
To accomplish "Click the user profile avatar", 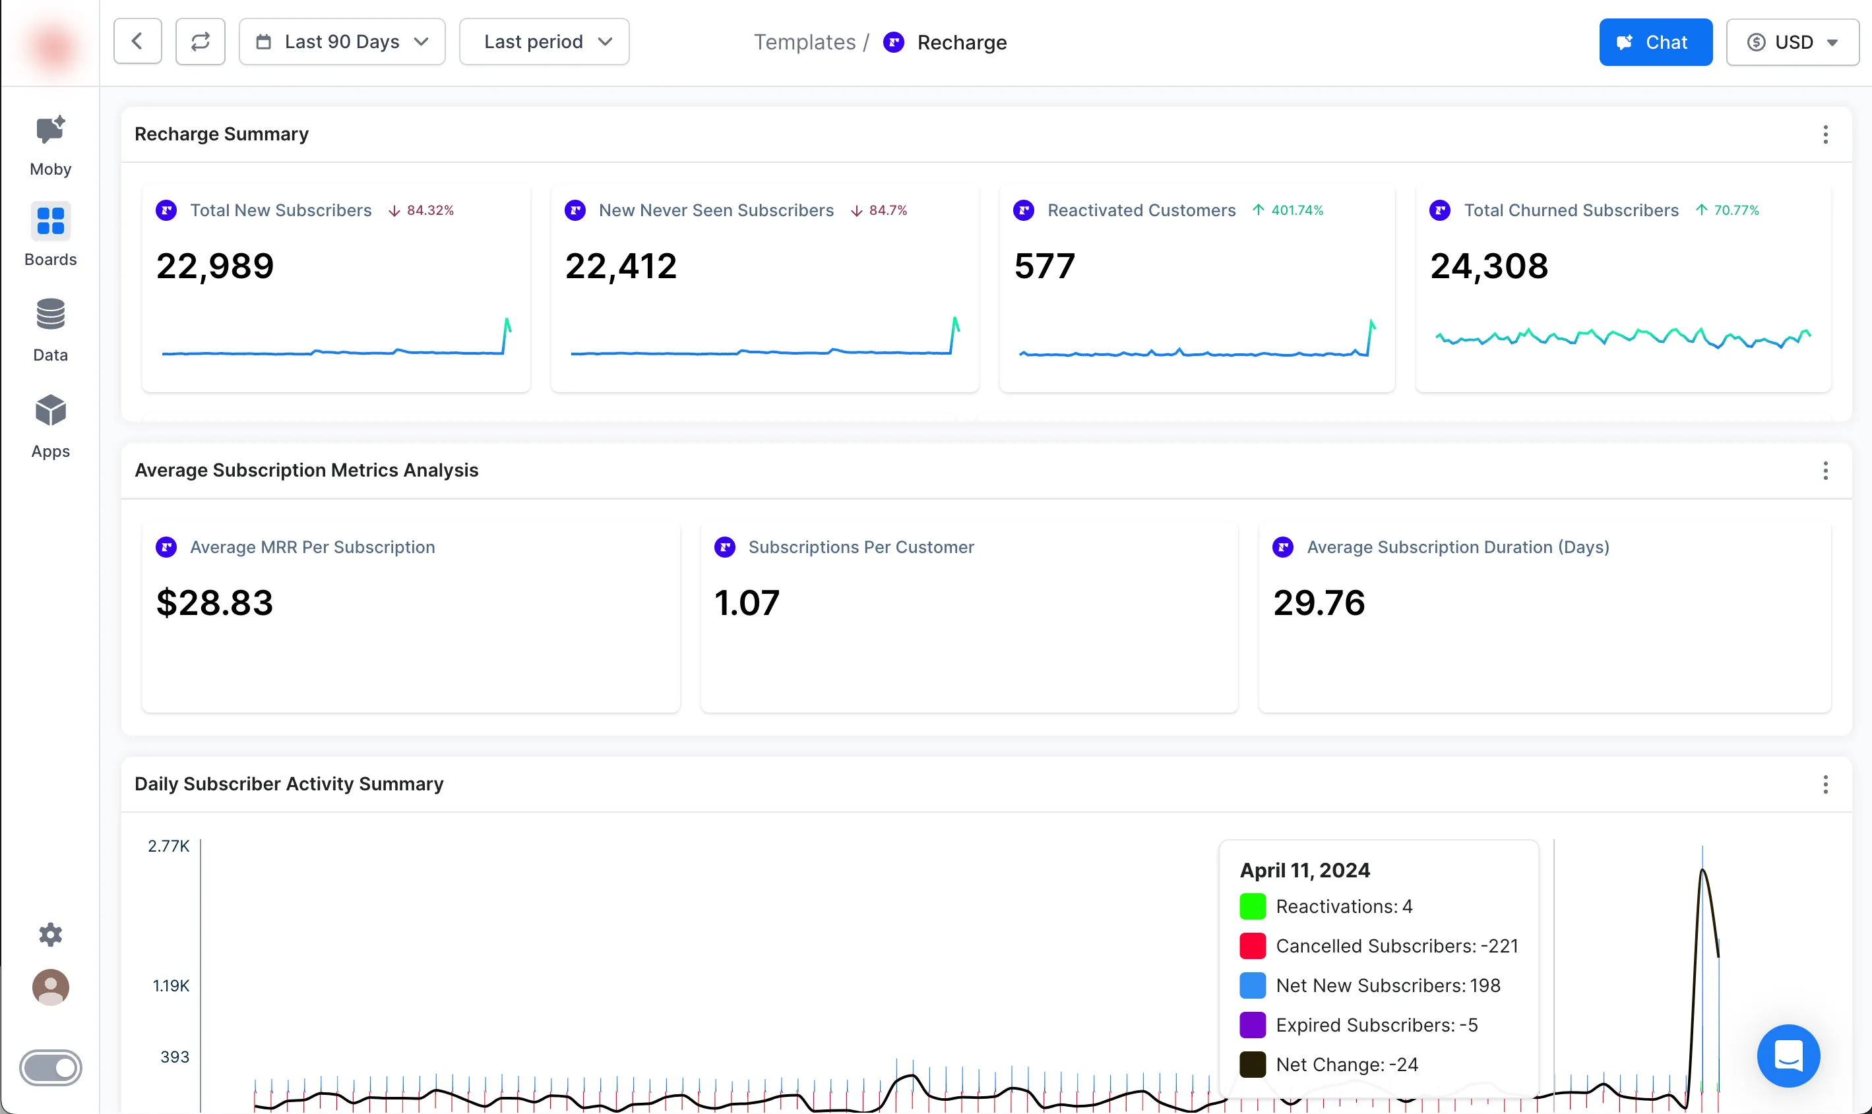I will click(x=50, y=987).
